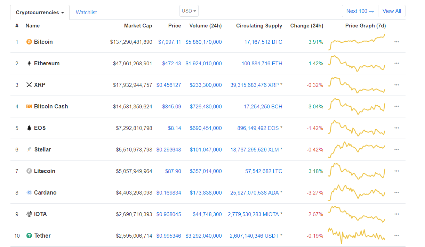Open Ethereum's 7-day price graph
This screenshot has height=247, width=425.
tap(356, 64)
